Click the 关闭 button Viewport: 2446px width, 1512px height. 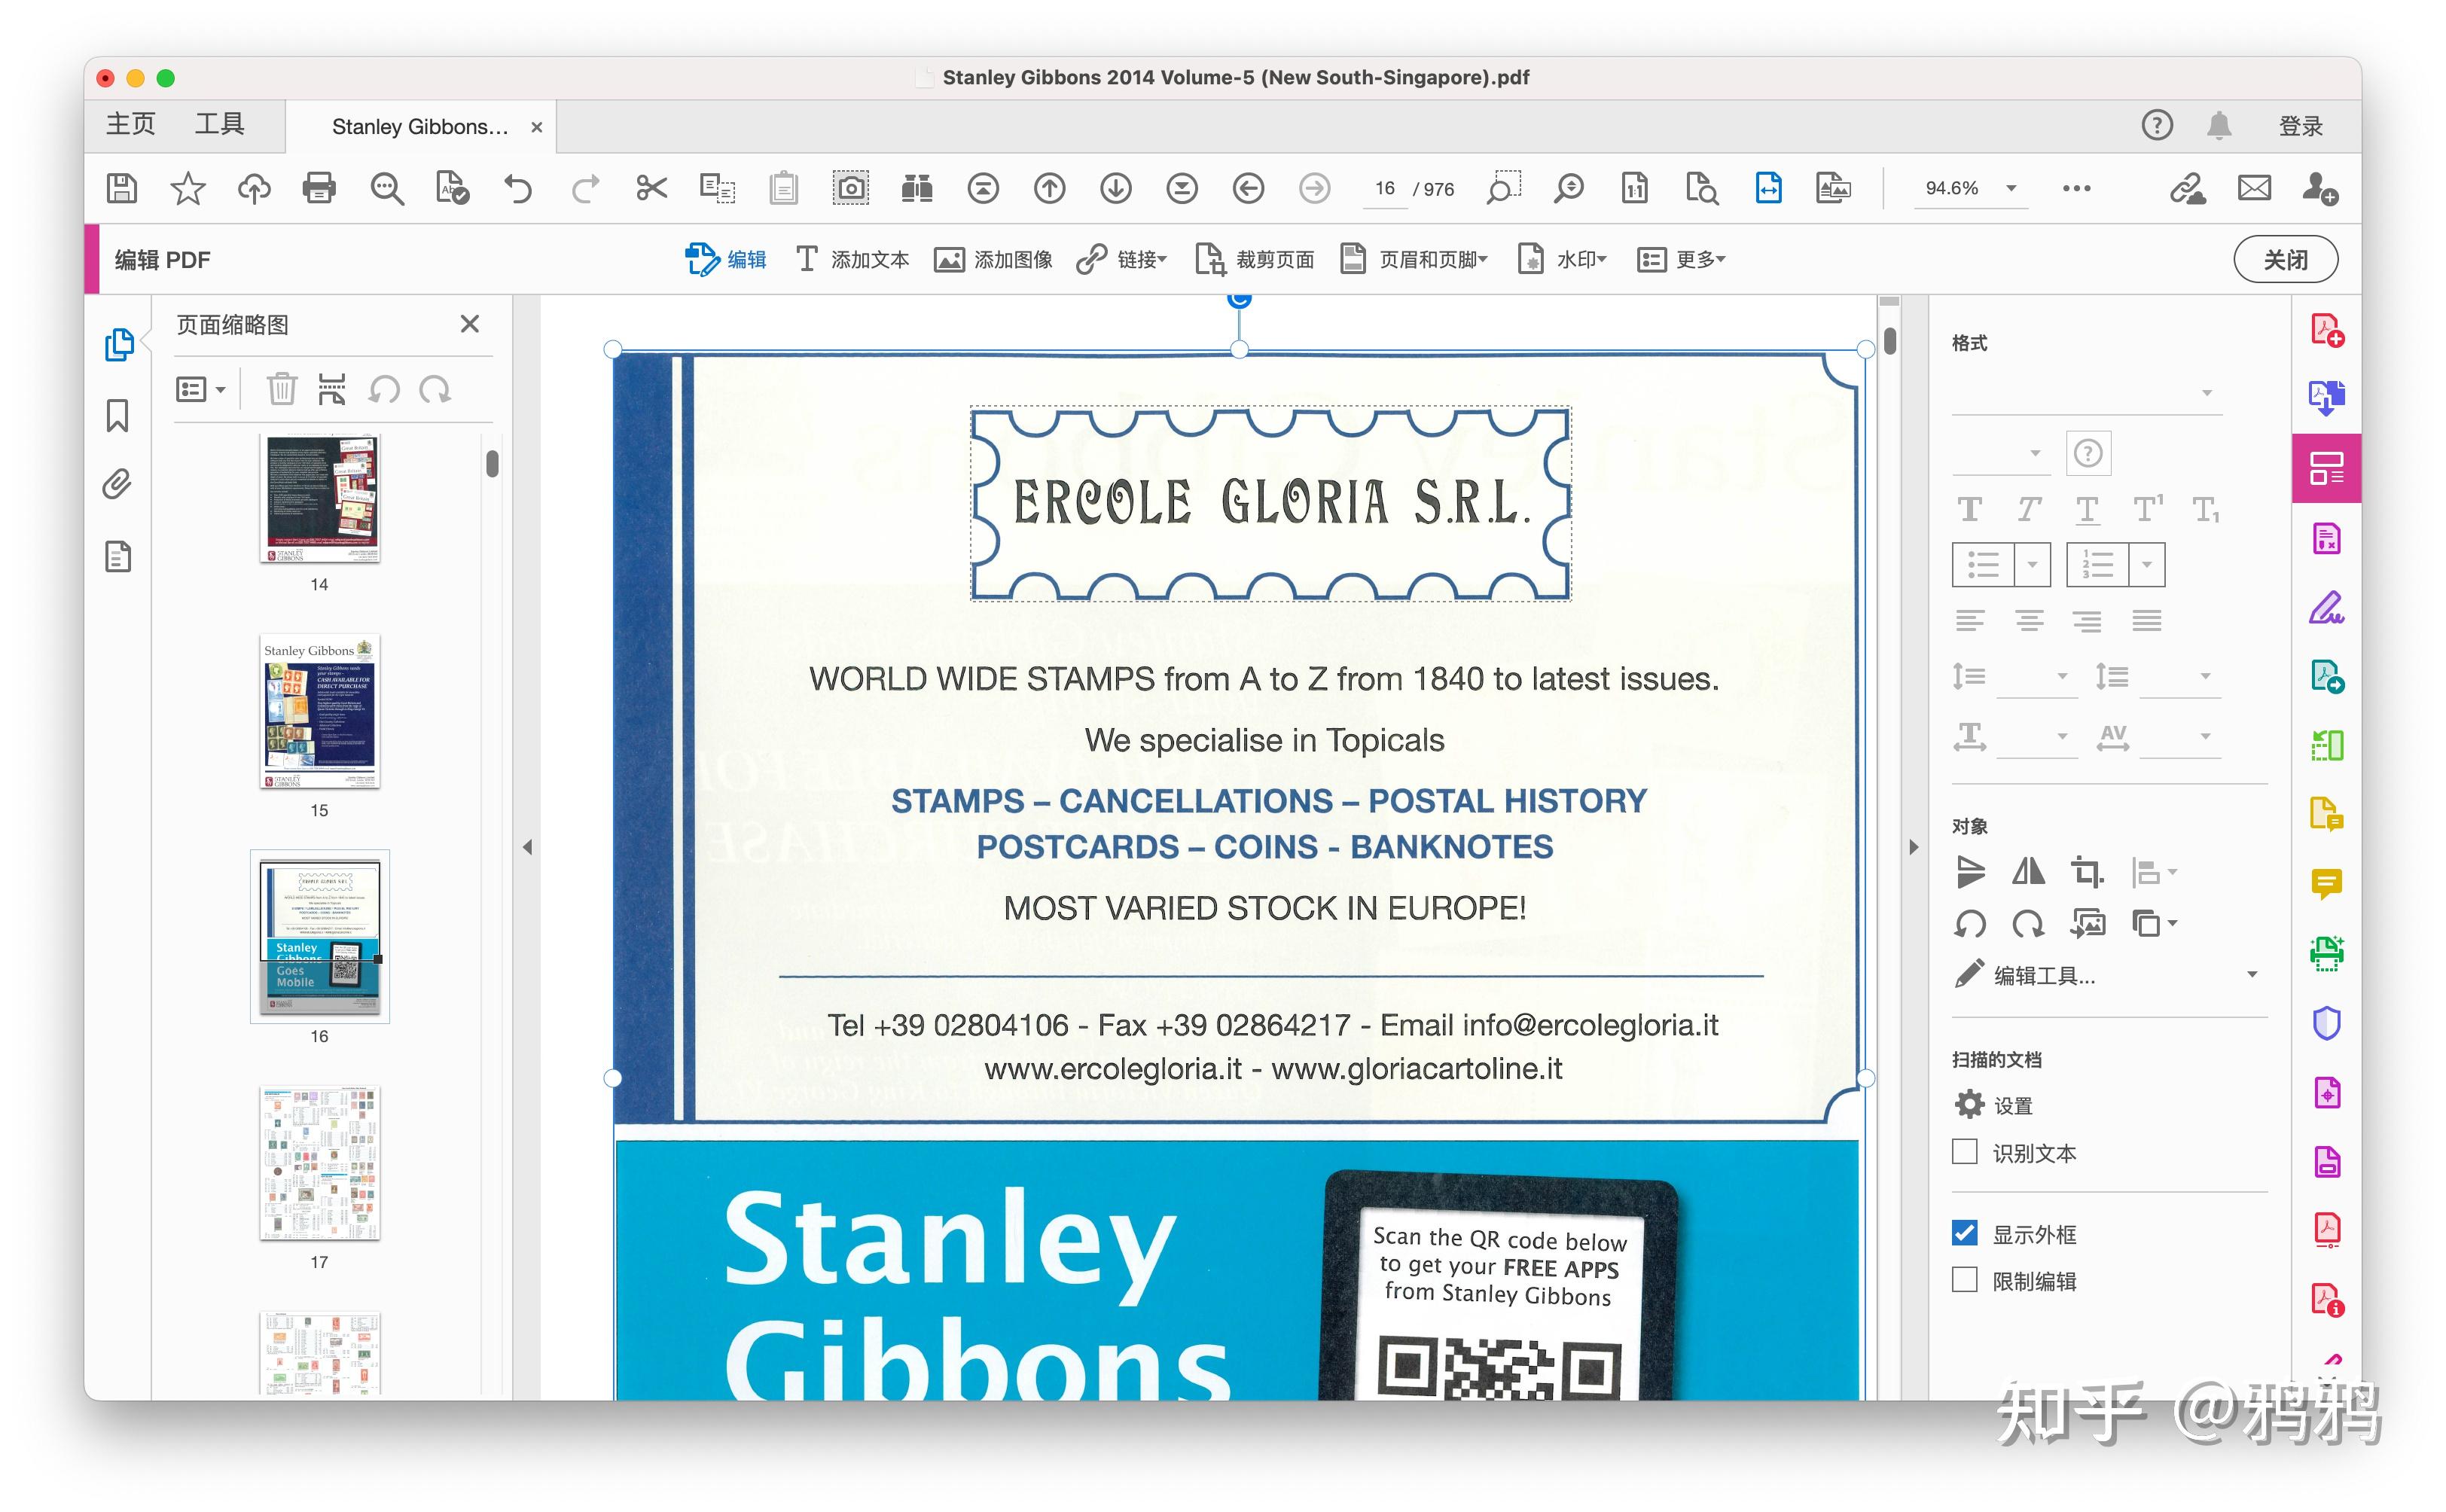point(2285,260)
